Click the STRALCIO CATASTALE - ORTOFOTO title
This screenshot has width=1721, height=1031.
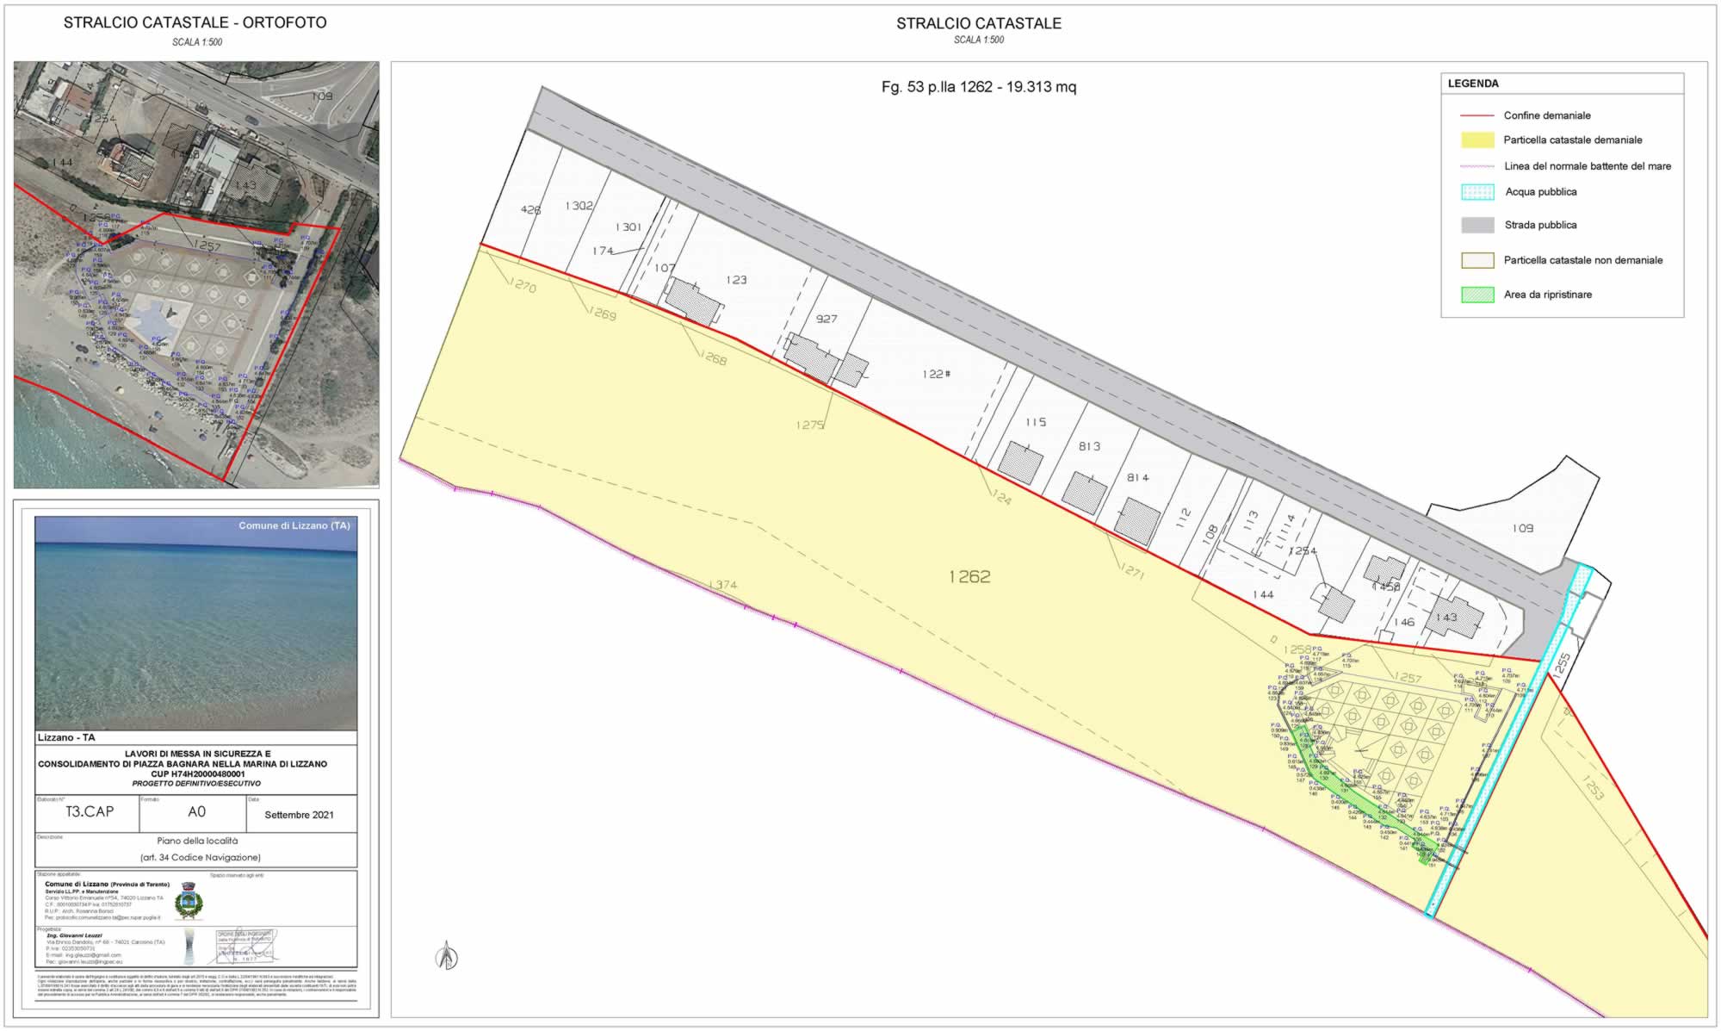pos(194,23)
